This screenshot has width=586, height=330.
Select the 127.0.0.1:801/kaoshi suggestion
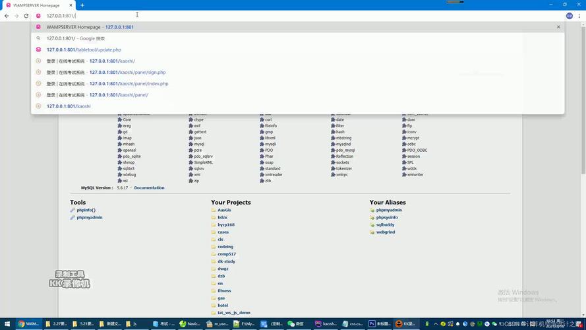click(x=297, y=106)
